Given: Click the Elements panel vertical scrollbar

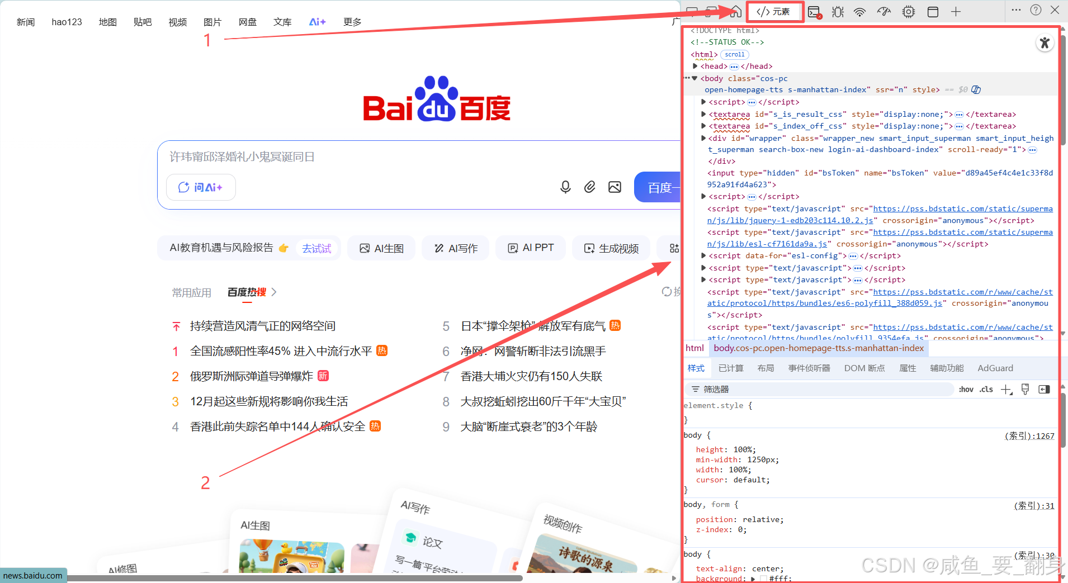Looking at the screenshot, I should click(x=1064, y=89).
